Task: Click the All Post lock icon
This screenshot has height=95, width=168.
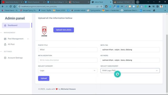Action: pyautogui.click(x=5, y=44)
